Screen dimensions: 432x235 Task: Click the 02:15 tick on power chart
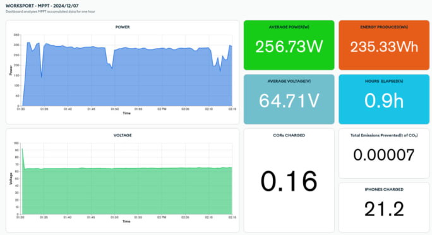[232, 109]
